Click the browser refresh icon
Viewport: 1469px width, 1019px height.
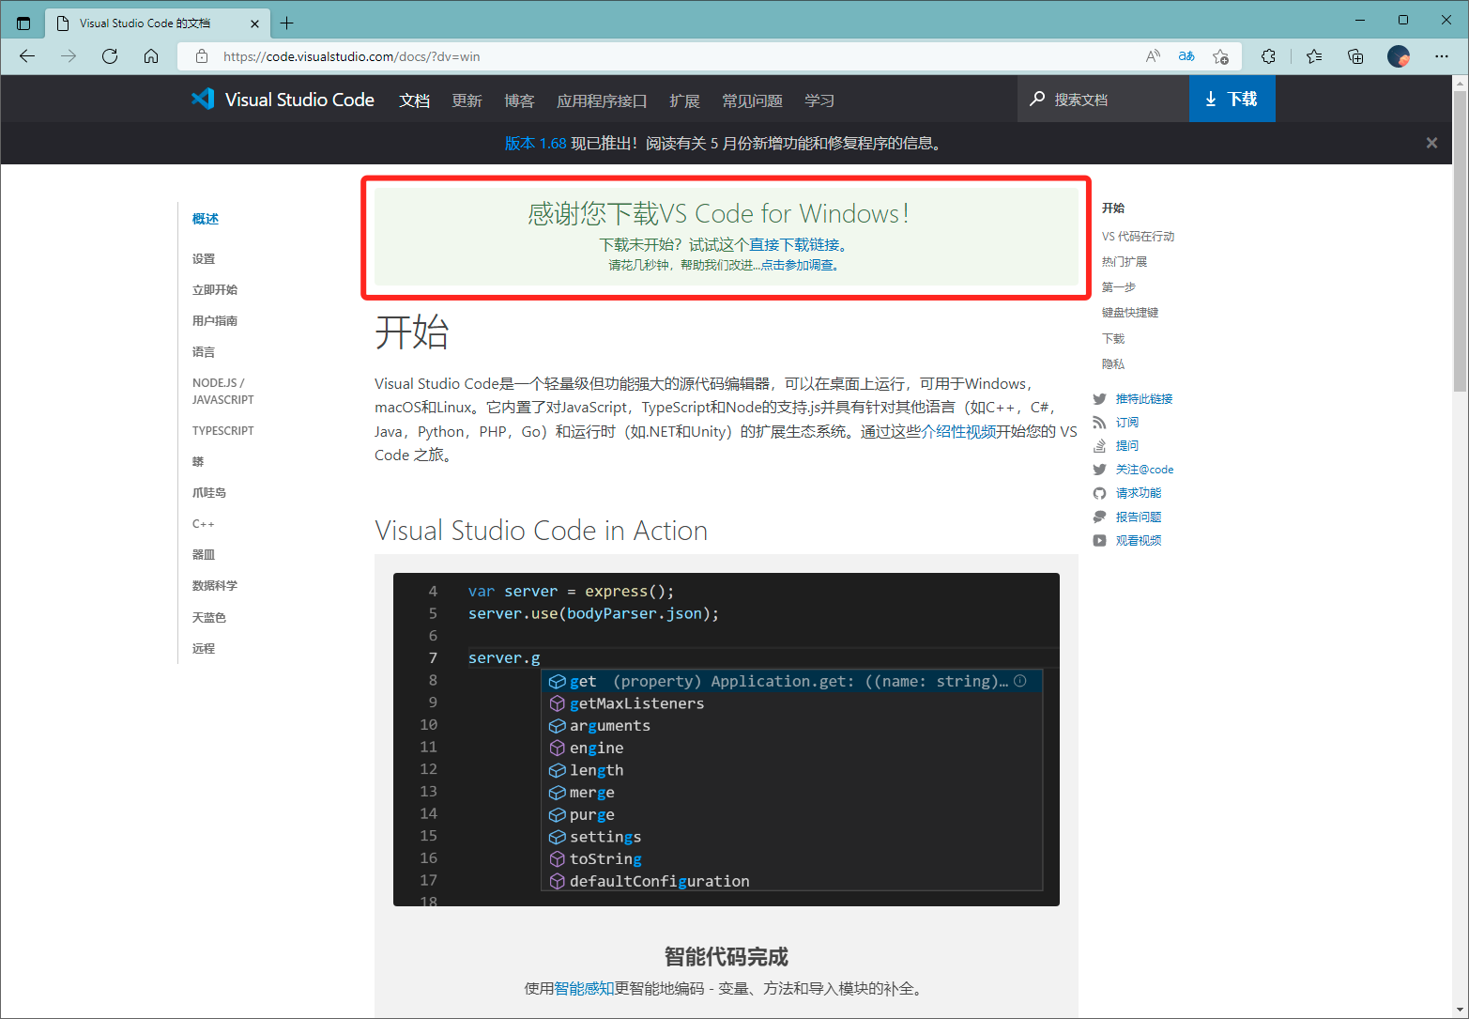click(x=110, y=56)
